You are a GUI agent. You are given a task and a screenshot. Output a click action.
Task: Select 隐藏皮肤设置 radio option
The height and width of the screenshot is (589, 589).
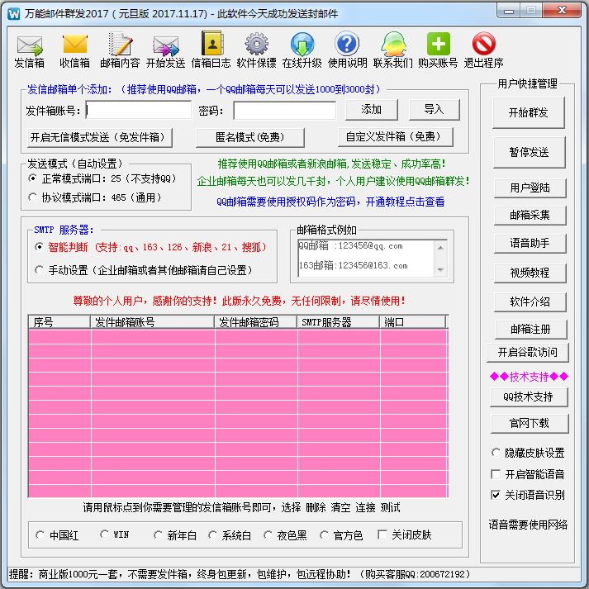coord(496,452)
